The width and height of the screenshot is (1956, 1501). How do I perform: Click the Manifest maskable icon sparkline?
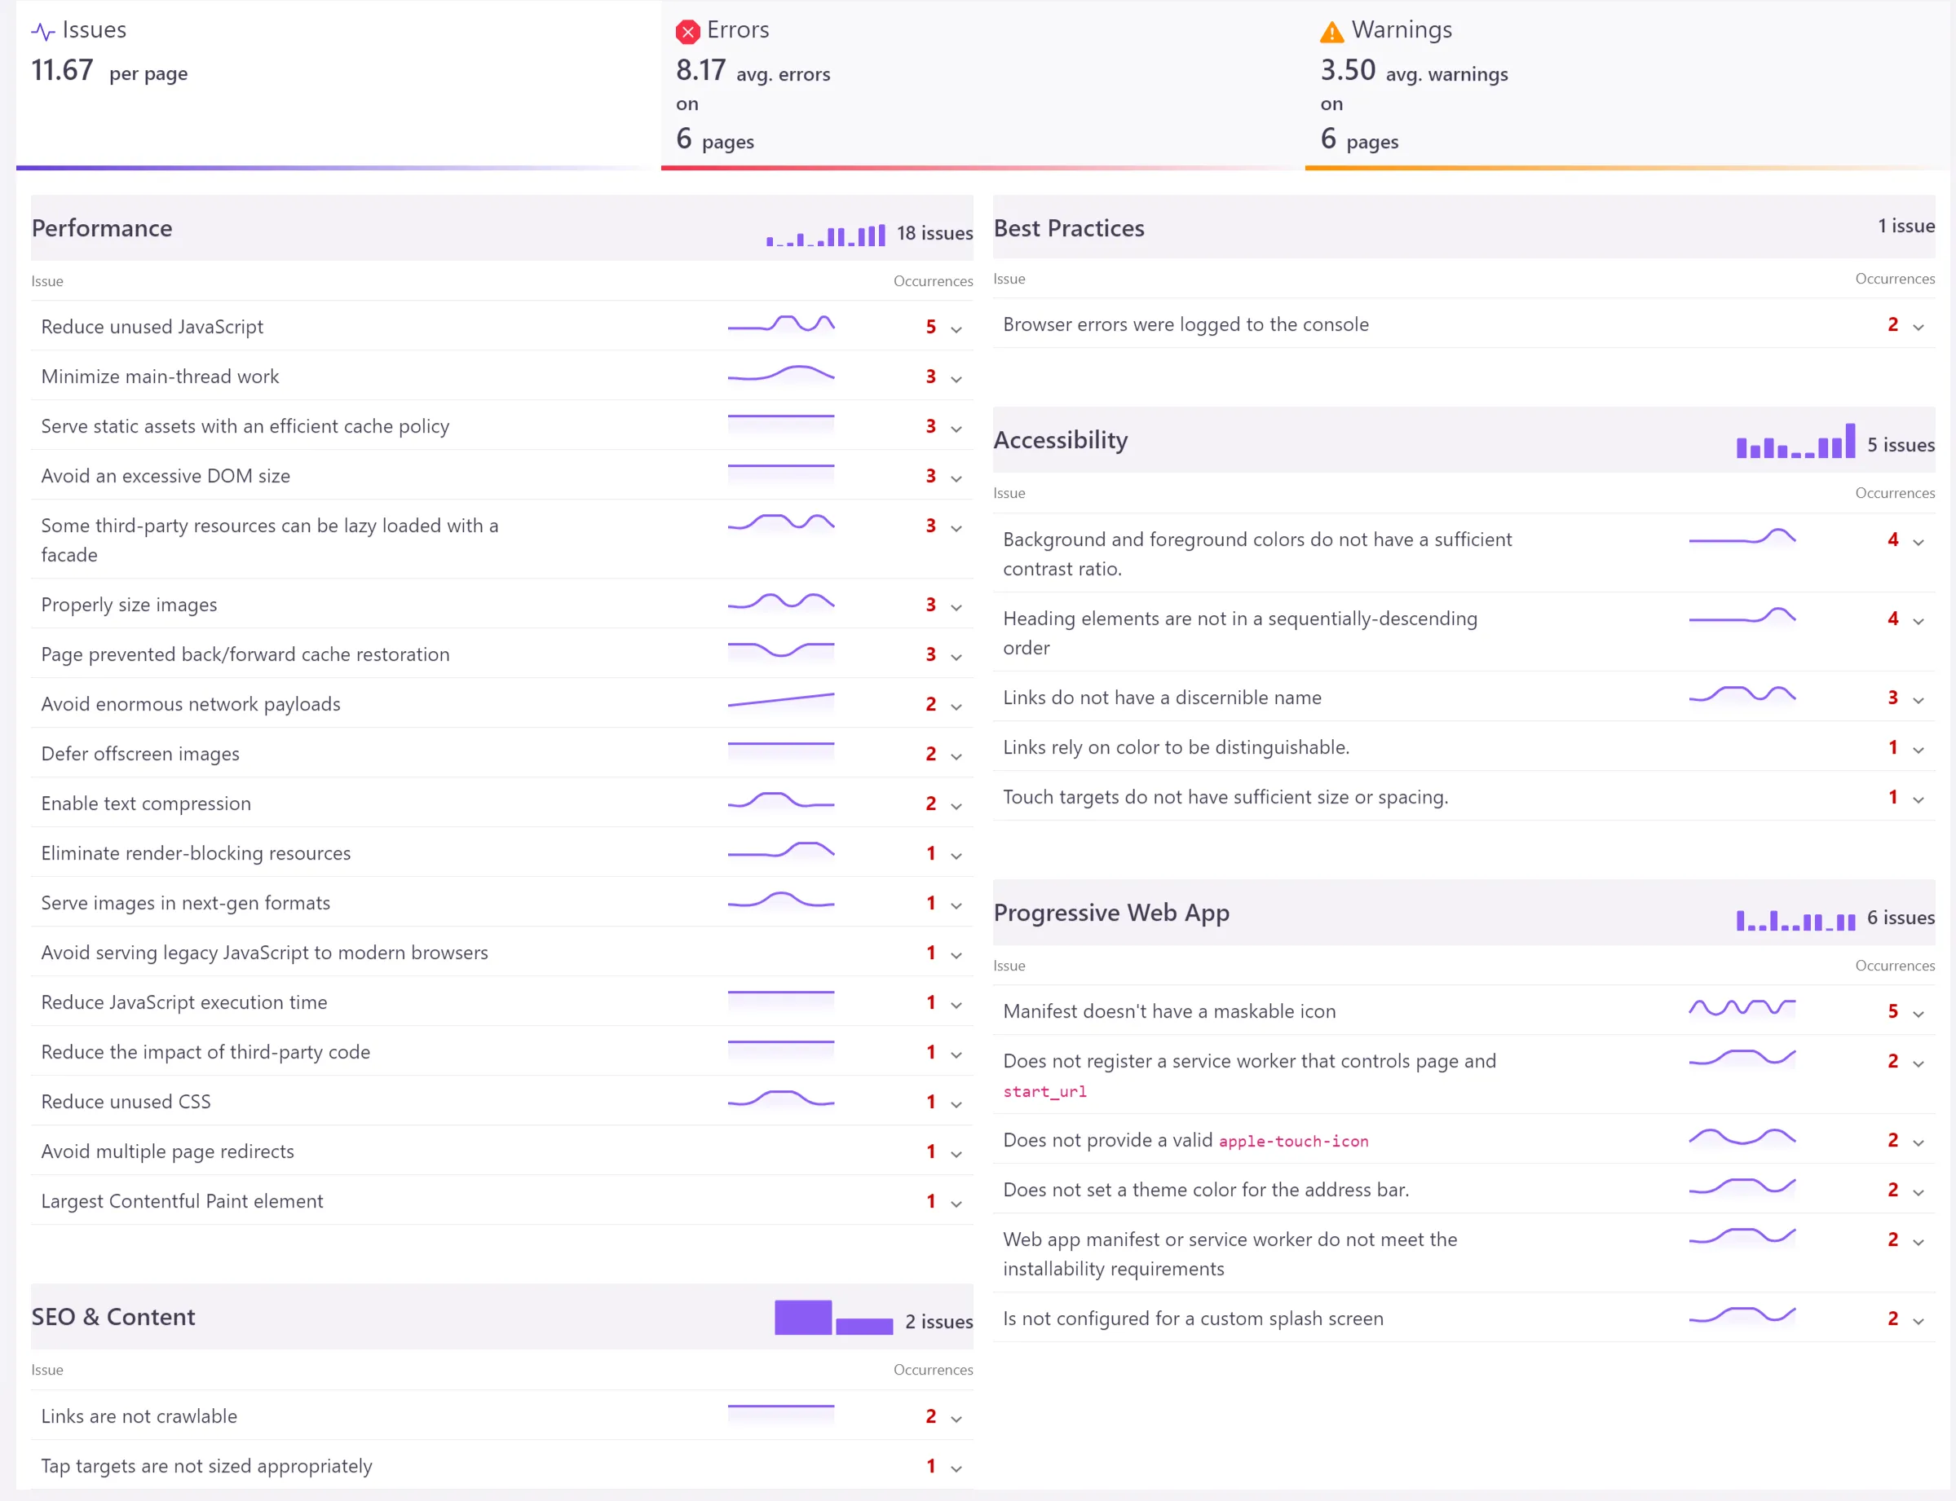(x=1742, y=1009)
